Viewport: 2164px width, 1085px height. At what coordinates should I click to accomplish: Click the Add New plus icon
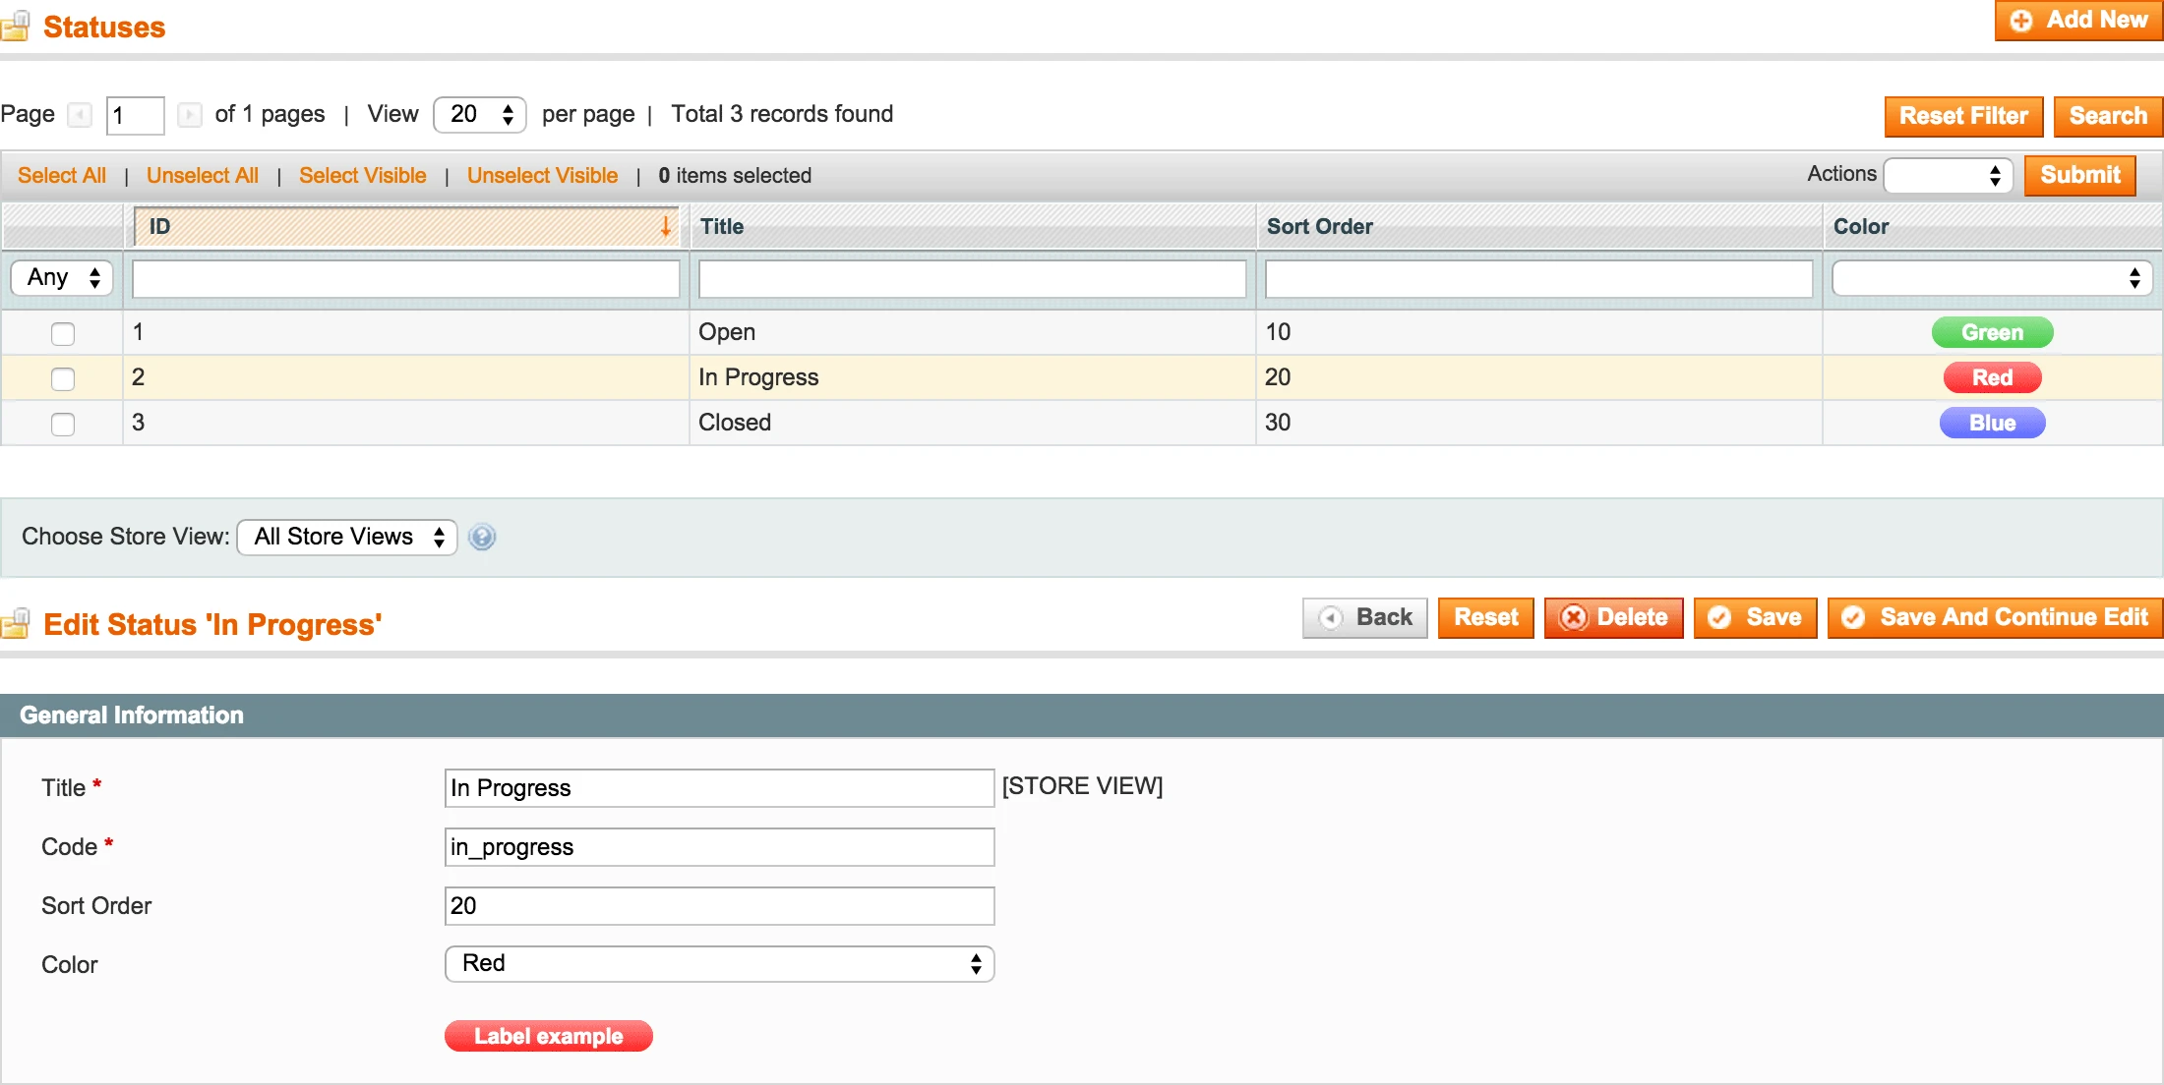coord(2022,20)
